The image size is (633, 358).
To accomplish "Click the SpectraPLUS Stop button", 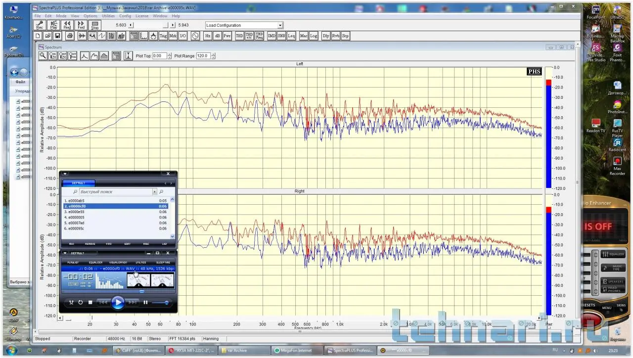I will tap(94, 25).
